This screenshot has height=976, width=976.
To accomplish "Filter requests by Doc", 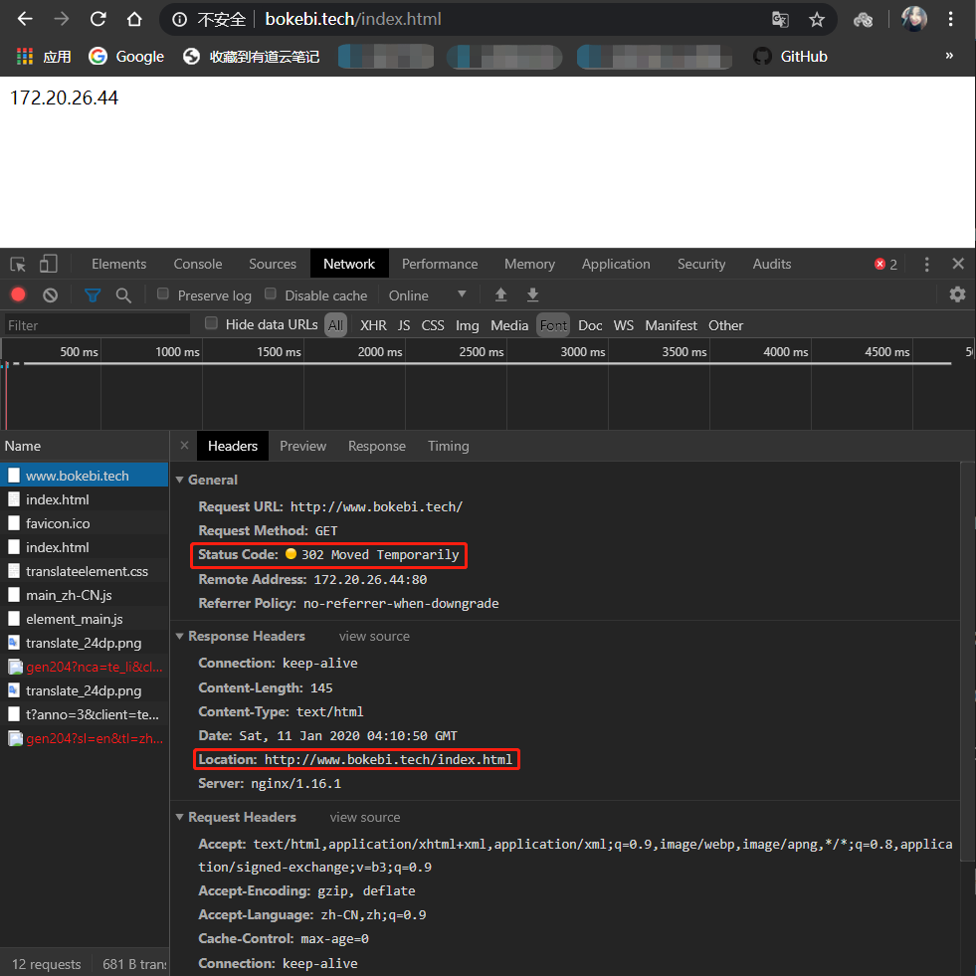I will [x=589, y=325].
